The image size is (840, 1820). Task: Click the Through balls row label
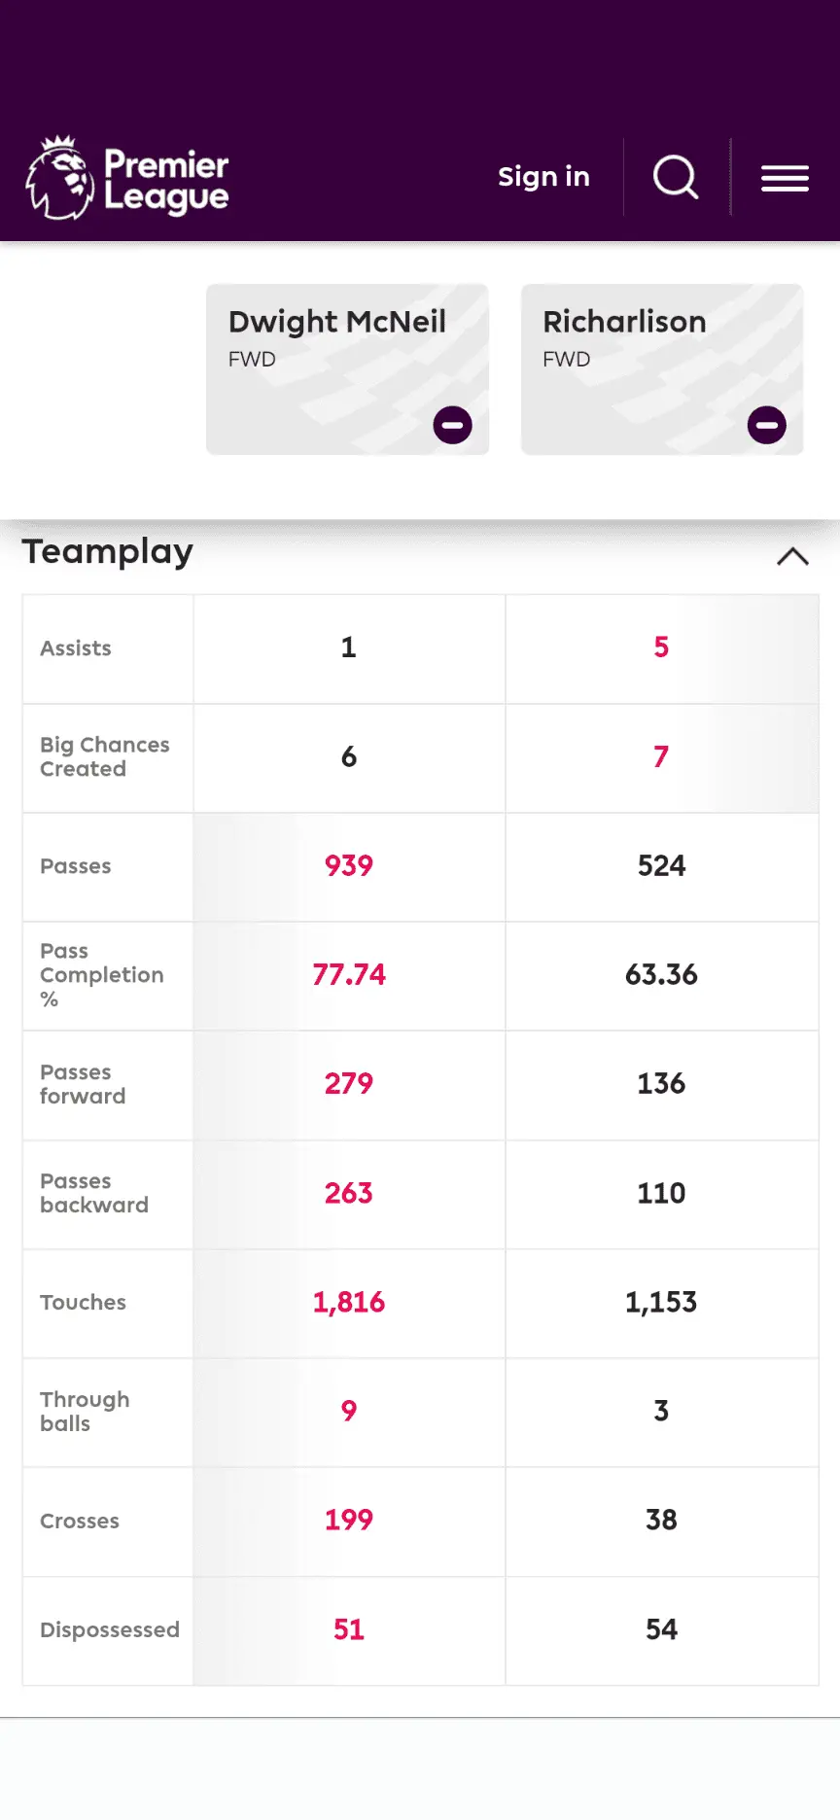[85, 1411]
